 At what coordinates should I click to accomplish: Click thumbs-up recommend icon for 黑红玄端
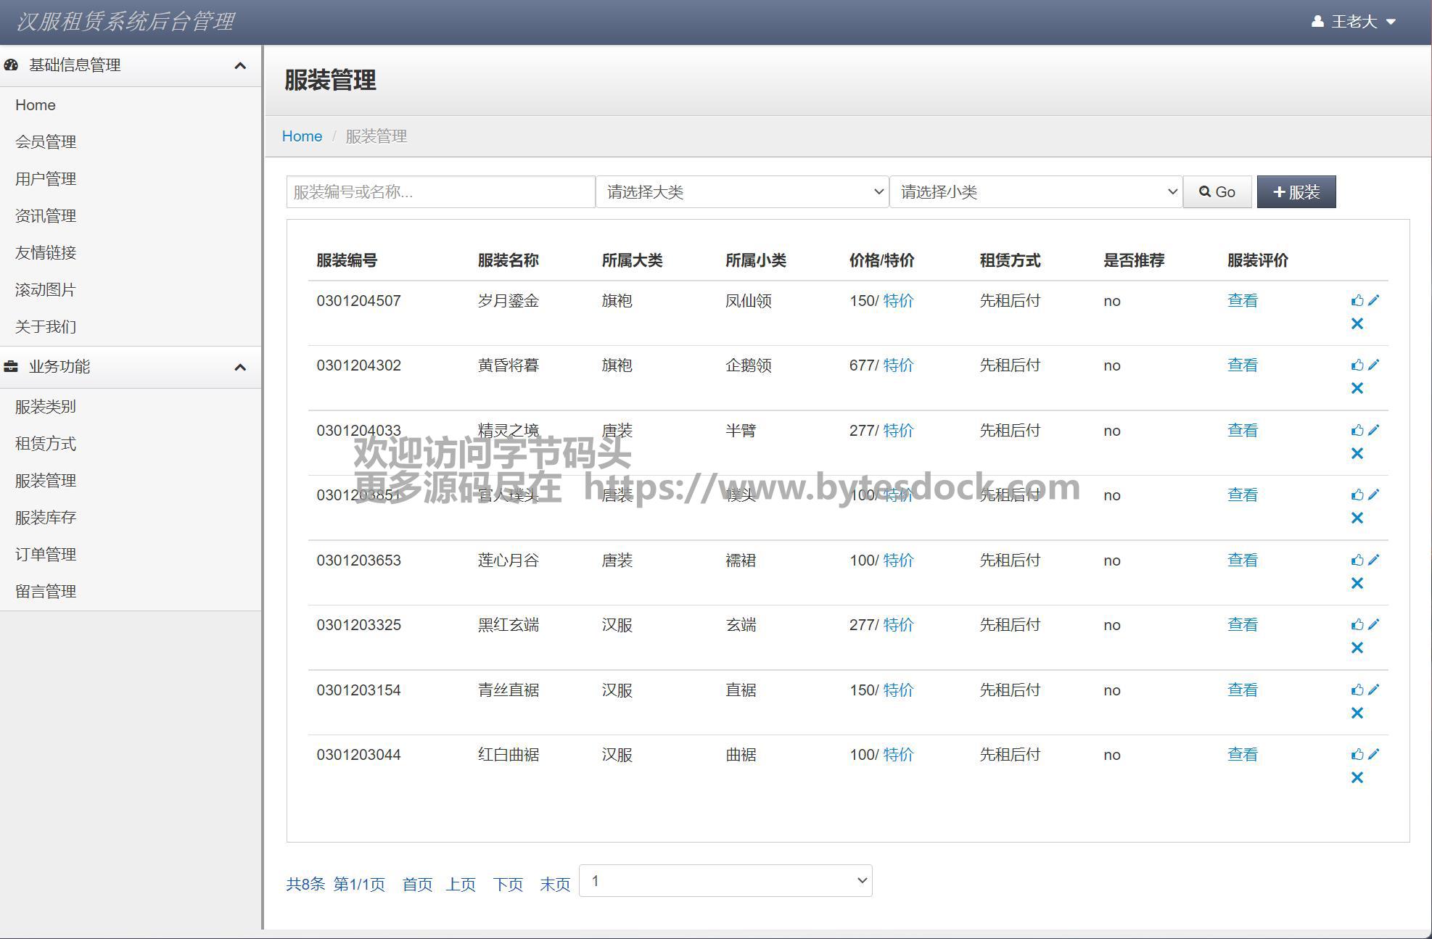[x=1357, y=624]
